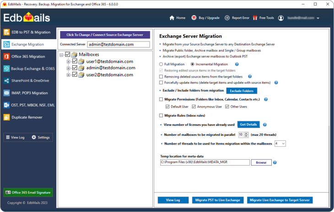
Task: Open EDB to PST & Migration section
Action: [x=29, y=32]
